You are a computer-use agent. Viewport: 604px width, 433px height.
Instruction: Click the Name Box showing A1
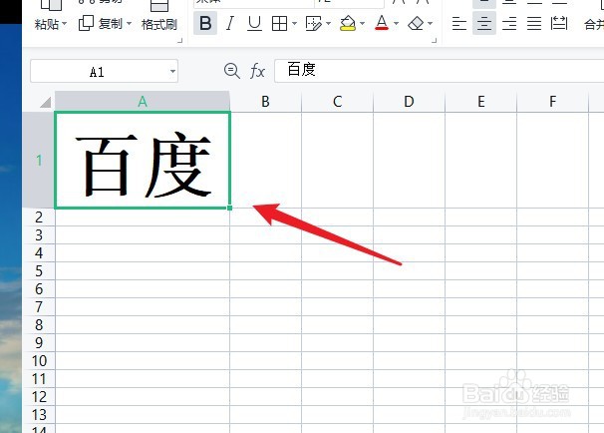point(104,71)
